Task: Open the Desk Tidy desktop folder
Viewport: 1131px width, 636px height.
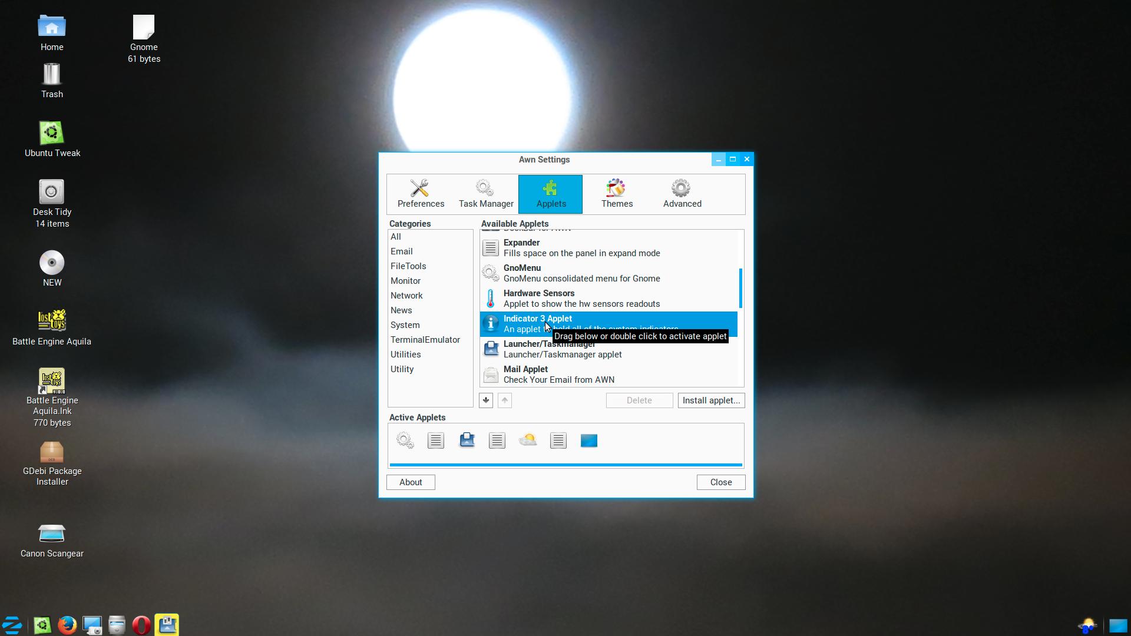Action: point(52,193)
